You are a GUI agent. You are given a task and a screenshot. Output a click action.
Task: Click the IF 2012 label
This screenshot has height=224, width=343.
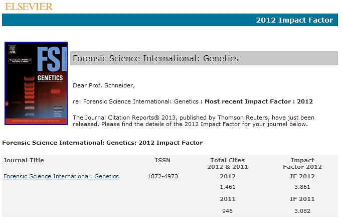tap(302, 176)
